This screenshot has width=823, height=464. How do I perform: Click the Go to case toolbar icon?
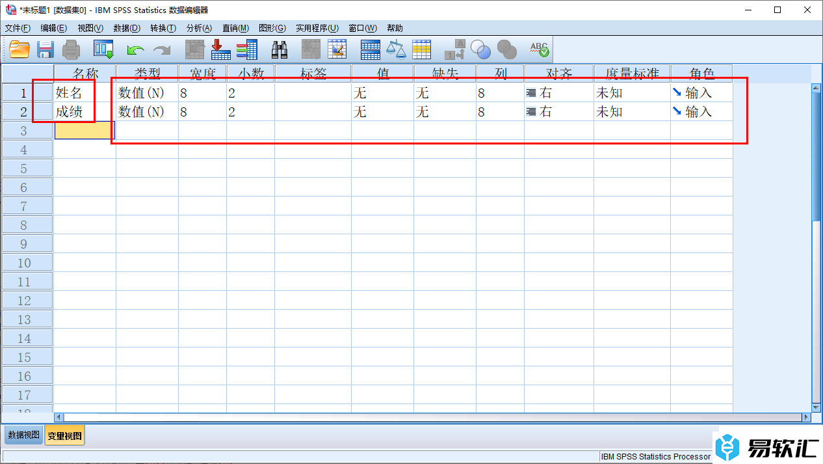pos(195,49)
